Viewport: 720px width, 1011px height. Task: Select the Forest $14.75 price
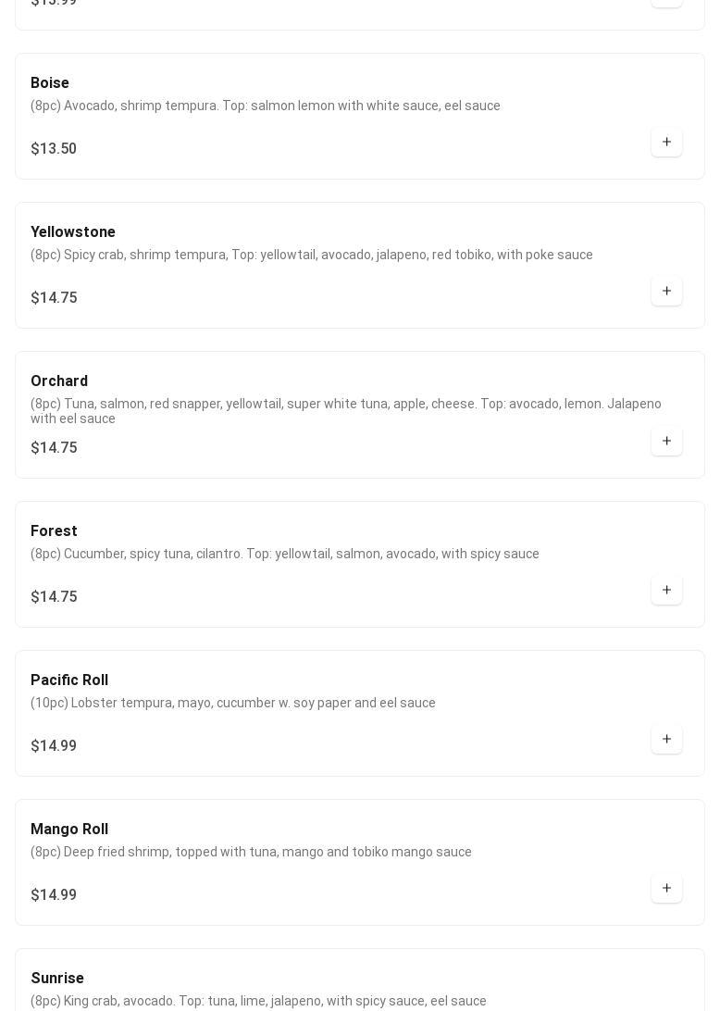click(x=54, y=597)
